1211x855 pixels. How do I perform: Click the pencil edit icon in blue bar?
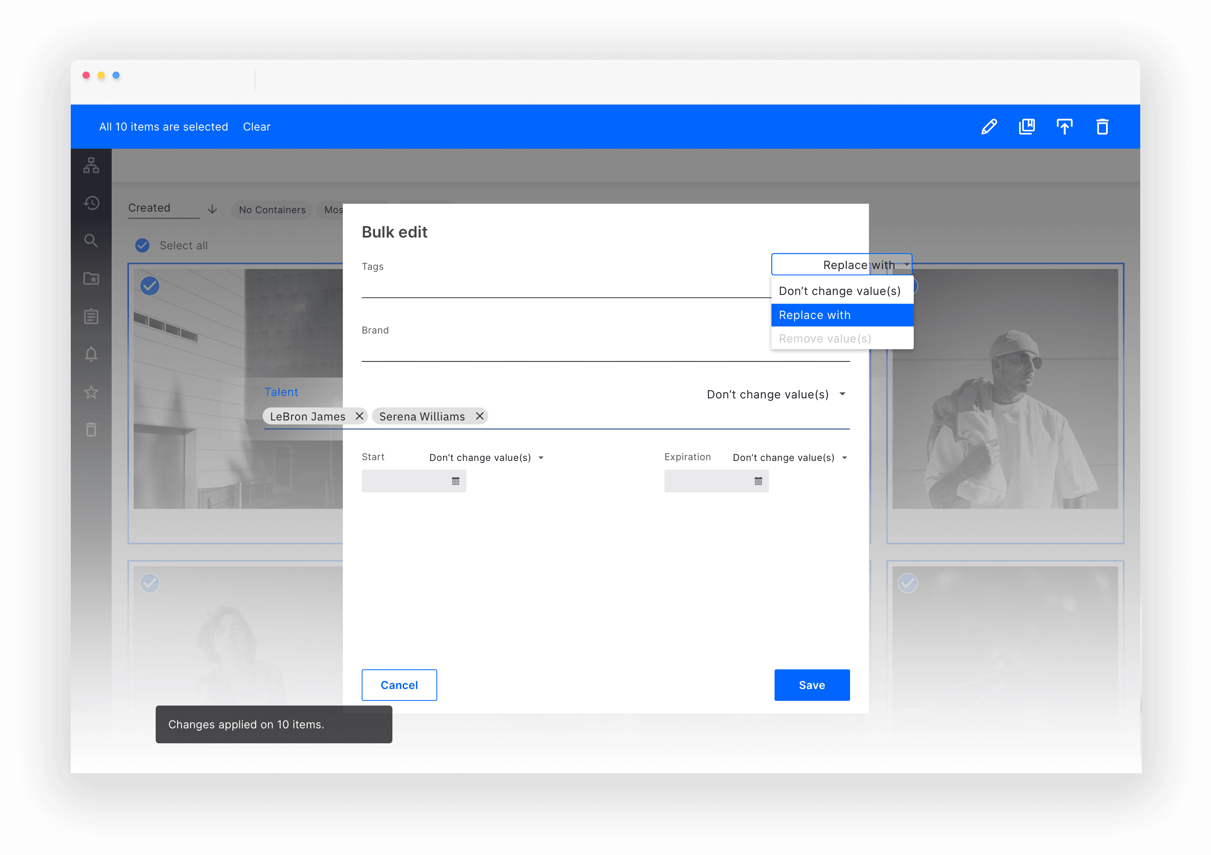(x=989, y=127)
